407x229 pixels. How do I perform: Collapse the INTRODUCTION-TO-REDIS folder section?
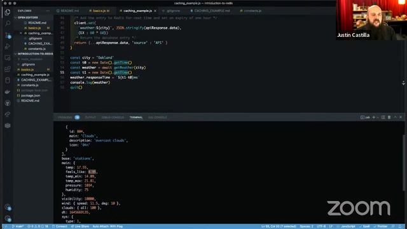(x=34, y=53)
